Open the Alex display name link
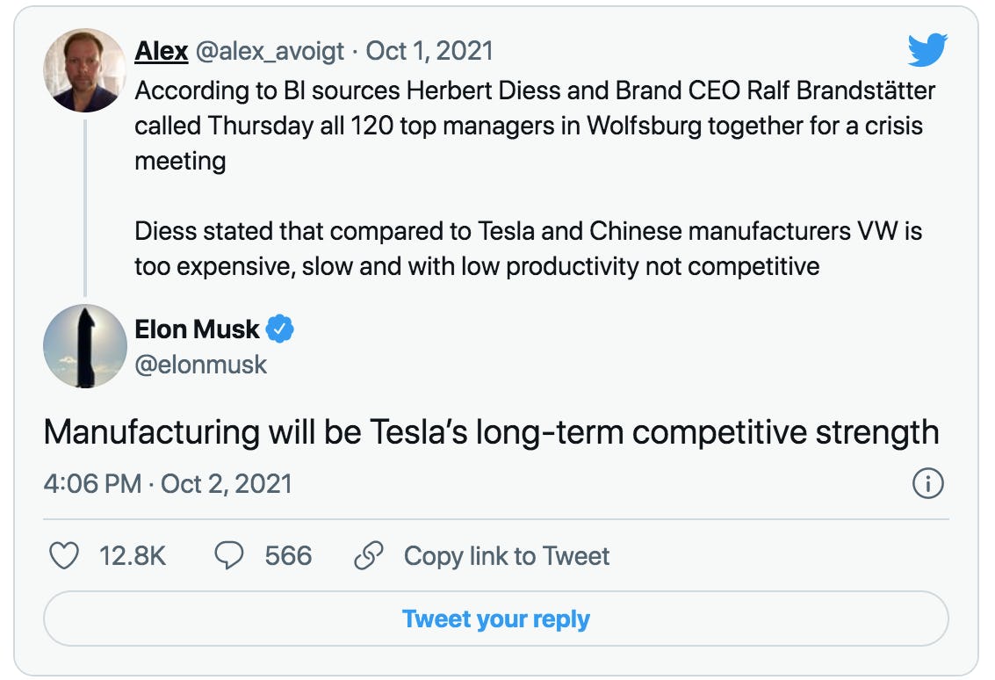 pyautogui.click(x=162, y=51)
